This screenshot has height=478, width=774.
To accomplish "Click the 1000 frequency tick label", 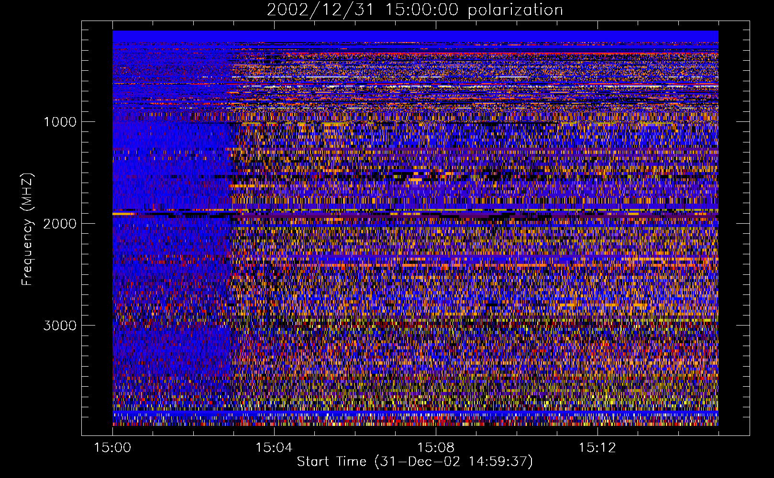I will [60, 122].
